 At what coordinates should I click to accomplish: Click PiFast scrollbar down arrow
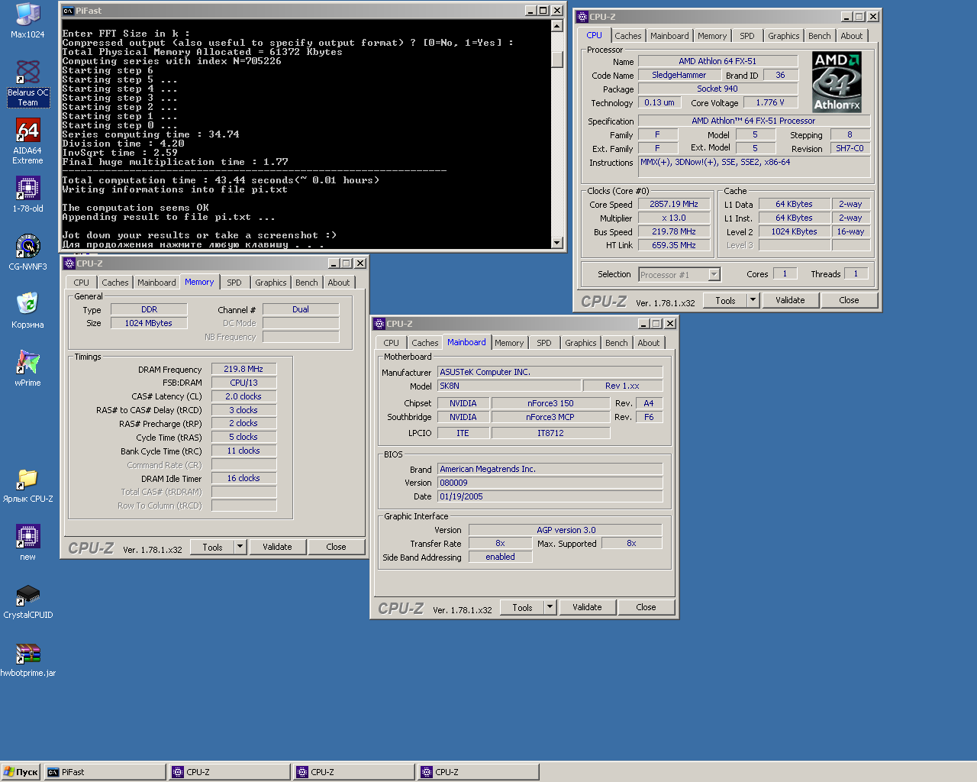click(557, 243)
